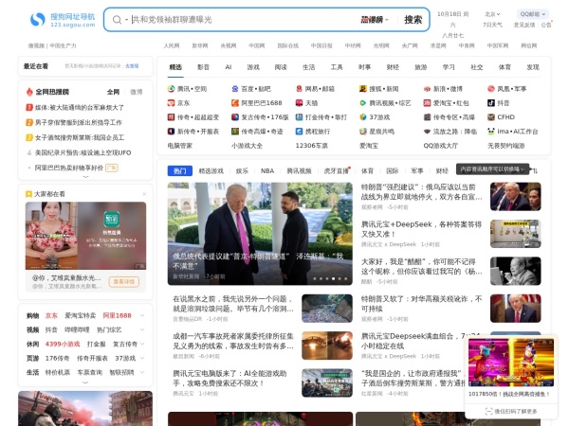Viewport: 569px width, 426px height.
Task: Click the 大家都在看 yellow icon
Action: (x=28, y=194)
